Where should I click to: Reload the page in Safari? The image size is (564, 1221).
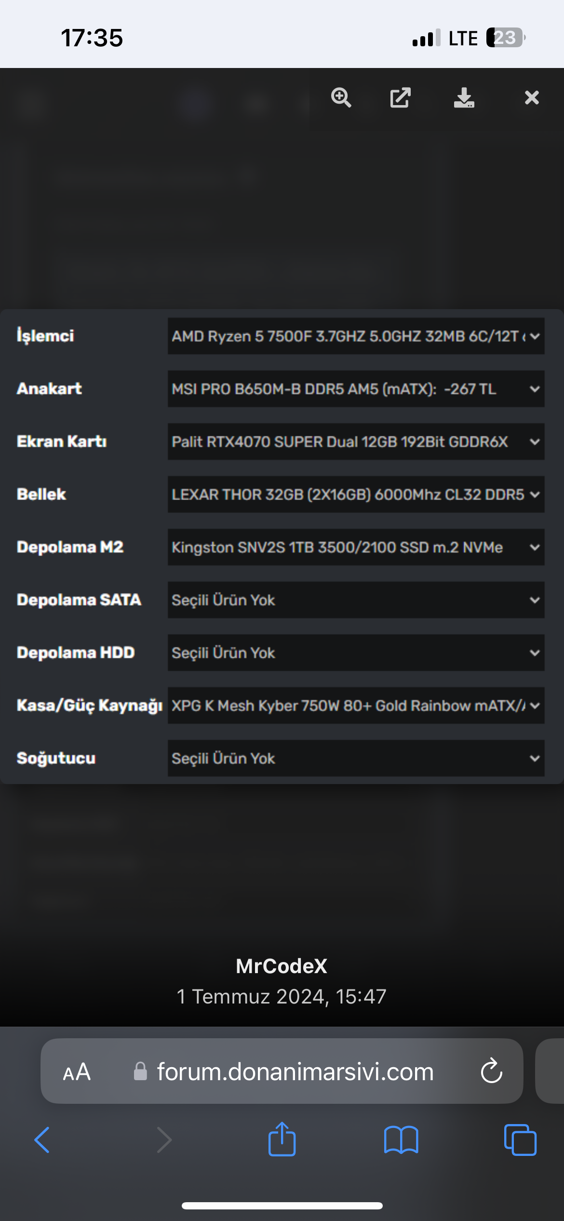coord(491,1071)
